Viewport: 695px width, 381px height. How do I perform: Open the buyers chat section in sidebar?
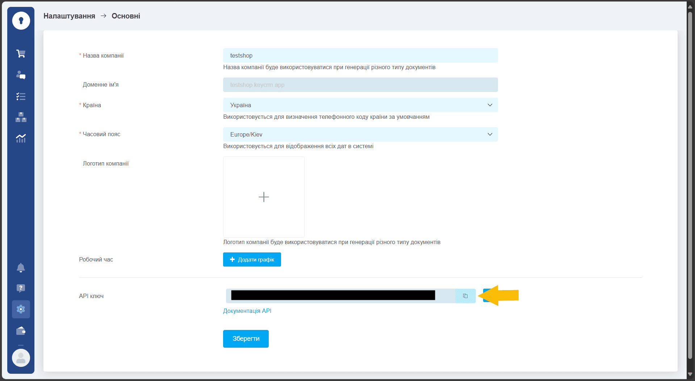click(x=21, y=75)
